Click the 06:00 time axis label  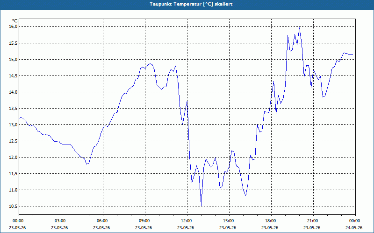pos(103,220)
